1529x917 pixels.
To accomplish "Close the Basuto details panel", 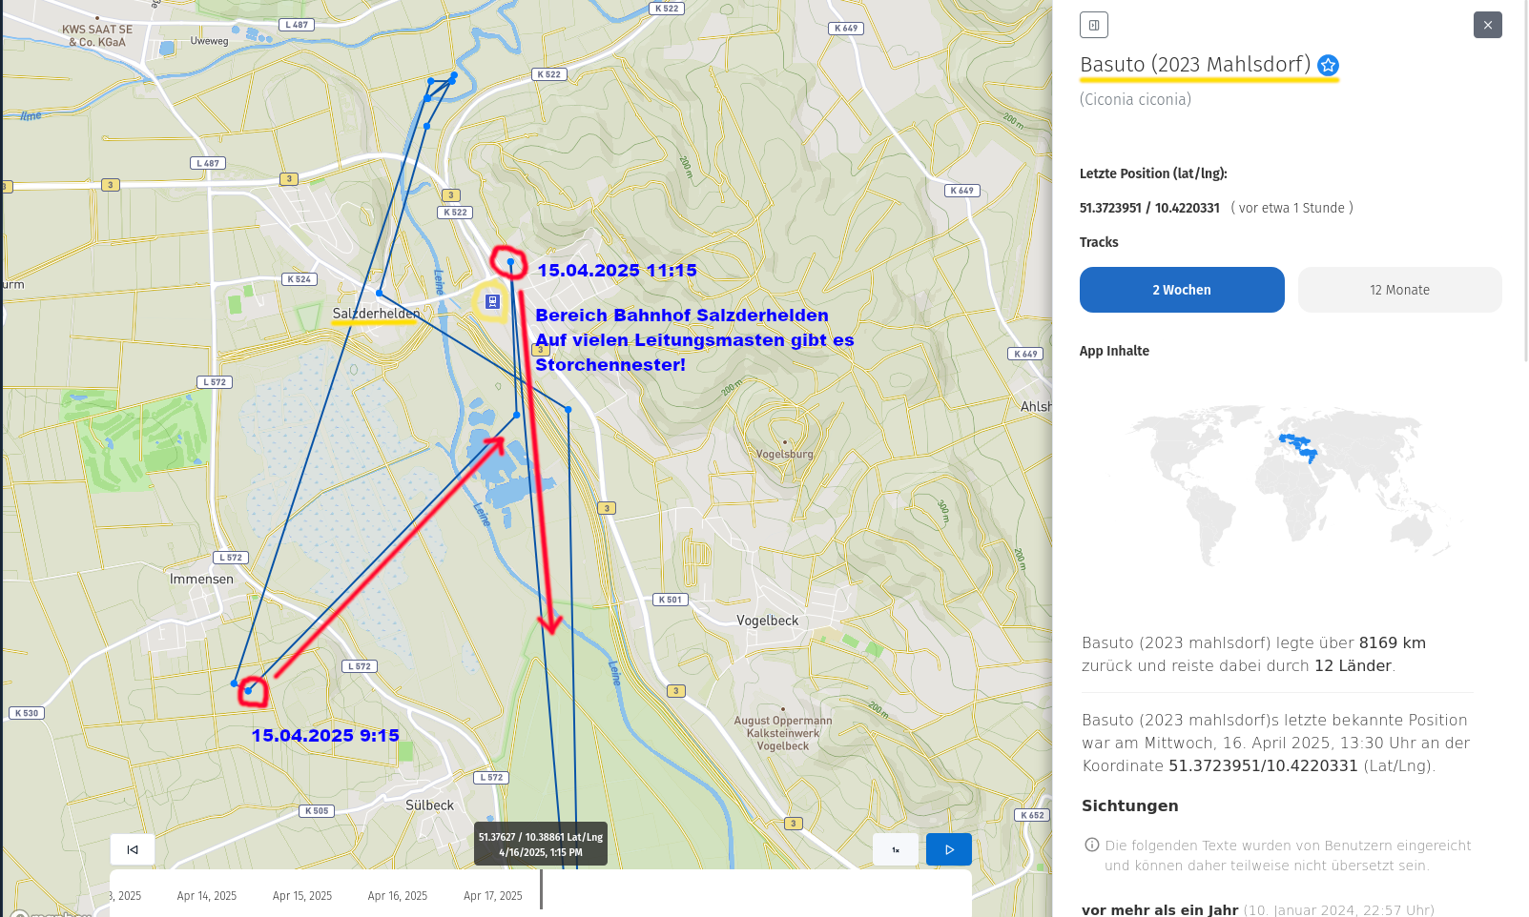I will pos(1487,25).
